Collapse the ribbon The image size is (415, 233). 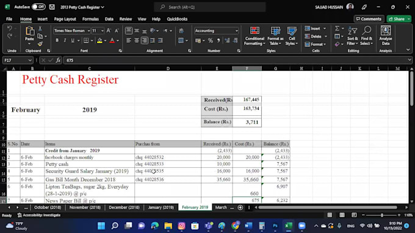point(408,50)
